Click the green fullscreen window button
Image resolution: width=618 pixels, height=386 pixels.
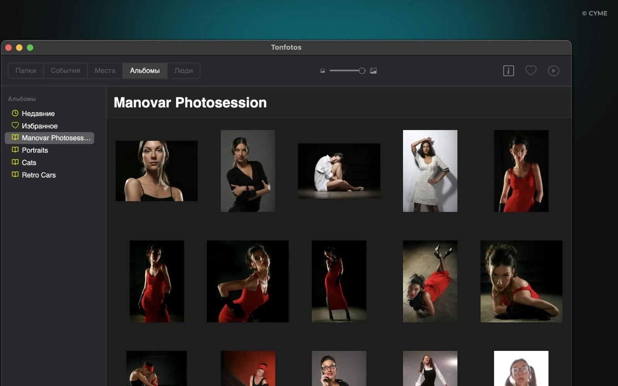pos(30,47)
